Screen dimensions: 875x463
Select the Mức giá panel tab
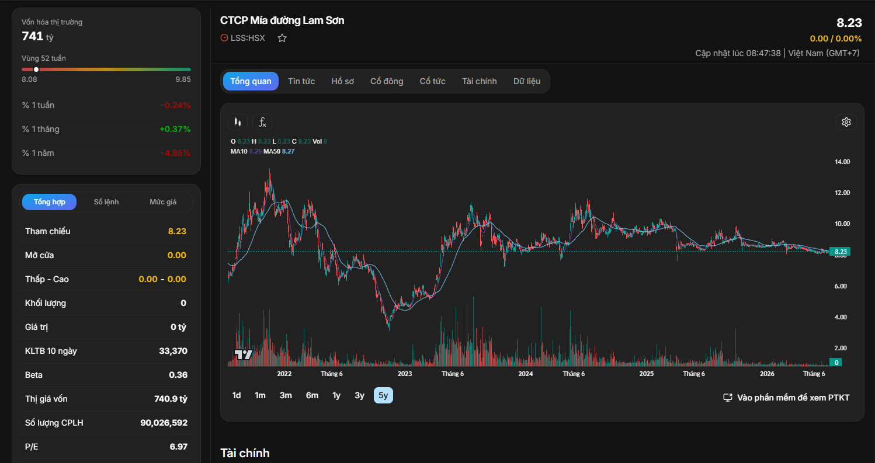163,202
